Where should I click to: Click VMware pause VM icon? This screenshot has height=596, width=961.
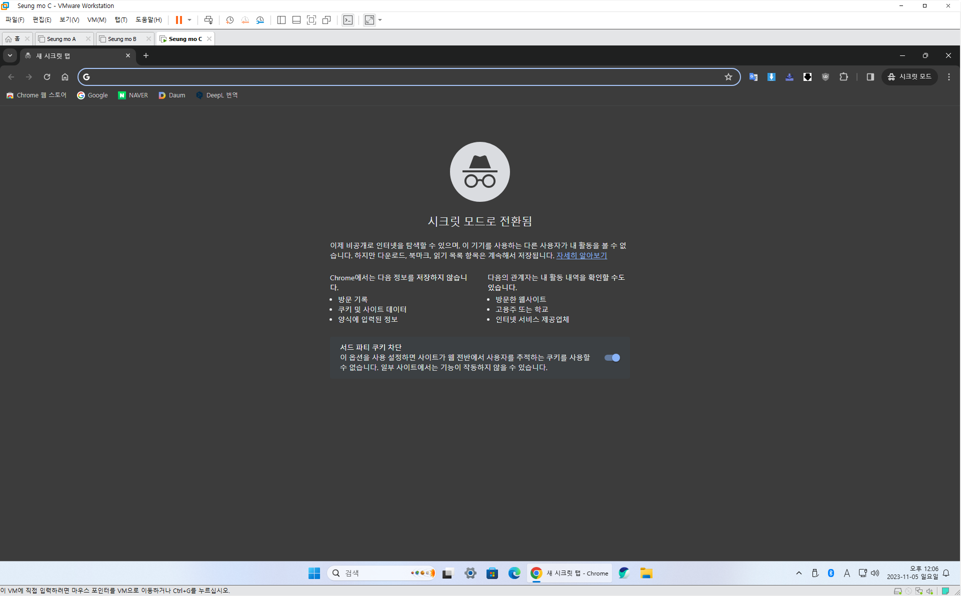tap(178, 20)
